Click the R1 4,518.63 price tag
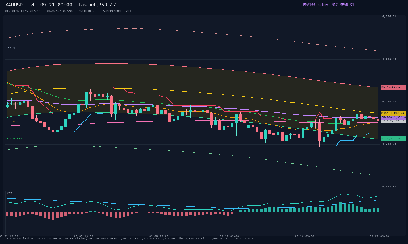This screenshot has height=244, width=408. click(393, 87)
